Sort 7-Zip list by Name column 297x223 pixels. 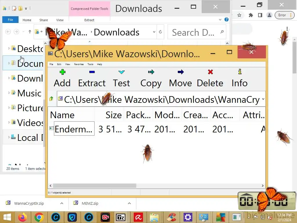[71, 115]
